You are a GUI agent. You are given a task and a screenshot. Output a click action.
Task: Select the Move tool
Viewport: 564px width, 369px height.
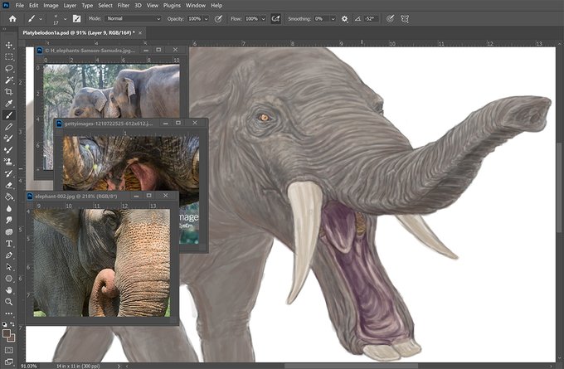[x=9, y=45]
